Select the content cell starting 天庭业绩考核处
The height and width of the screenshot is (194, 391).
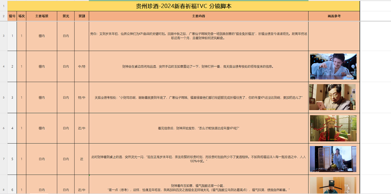199,97
